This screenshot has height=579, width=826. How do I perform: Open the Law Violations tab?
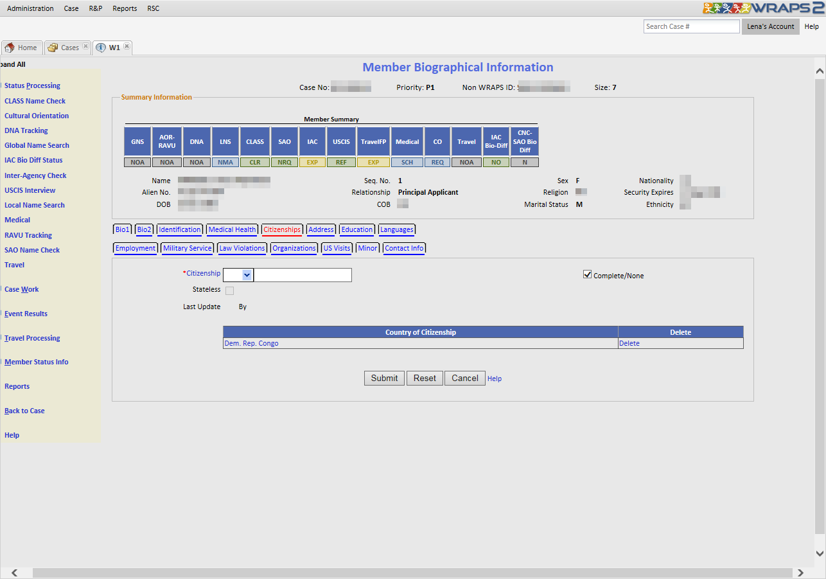242,248
